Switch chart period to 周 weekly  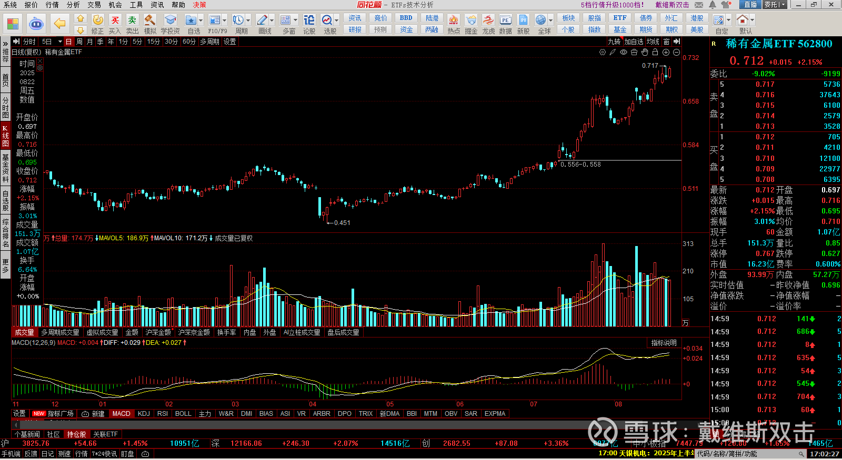(x=79, y=42)
